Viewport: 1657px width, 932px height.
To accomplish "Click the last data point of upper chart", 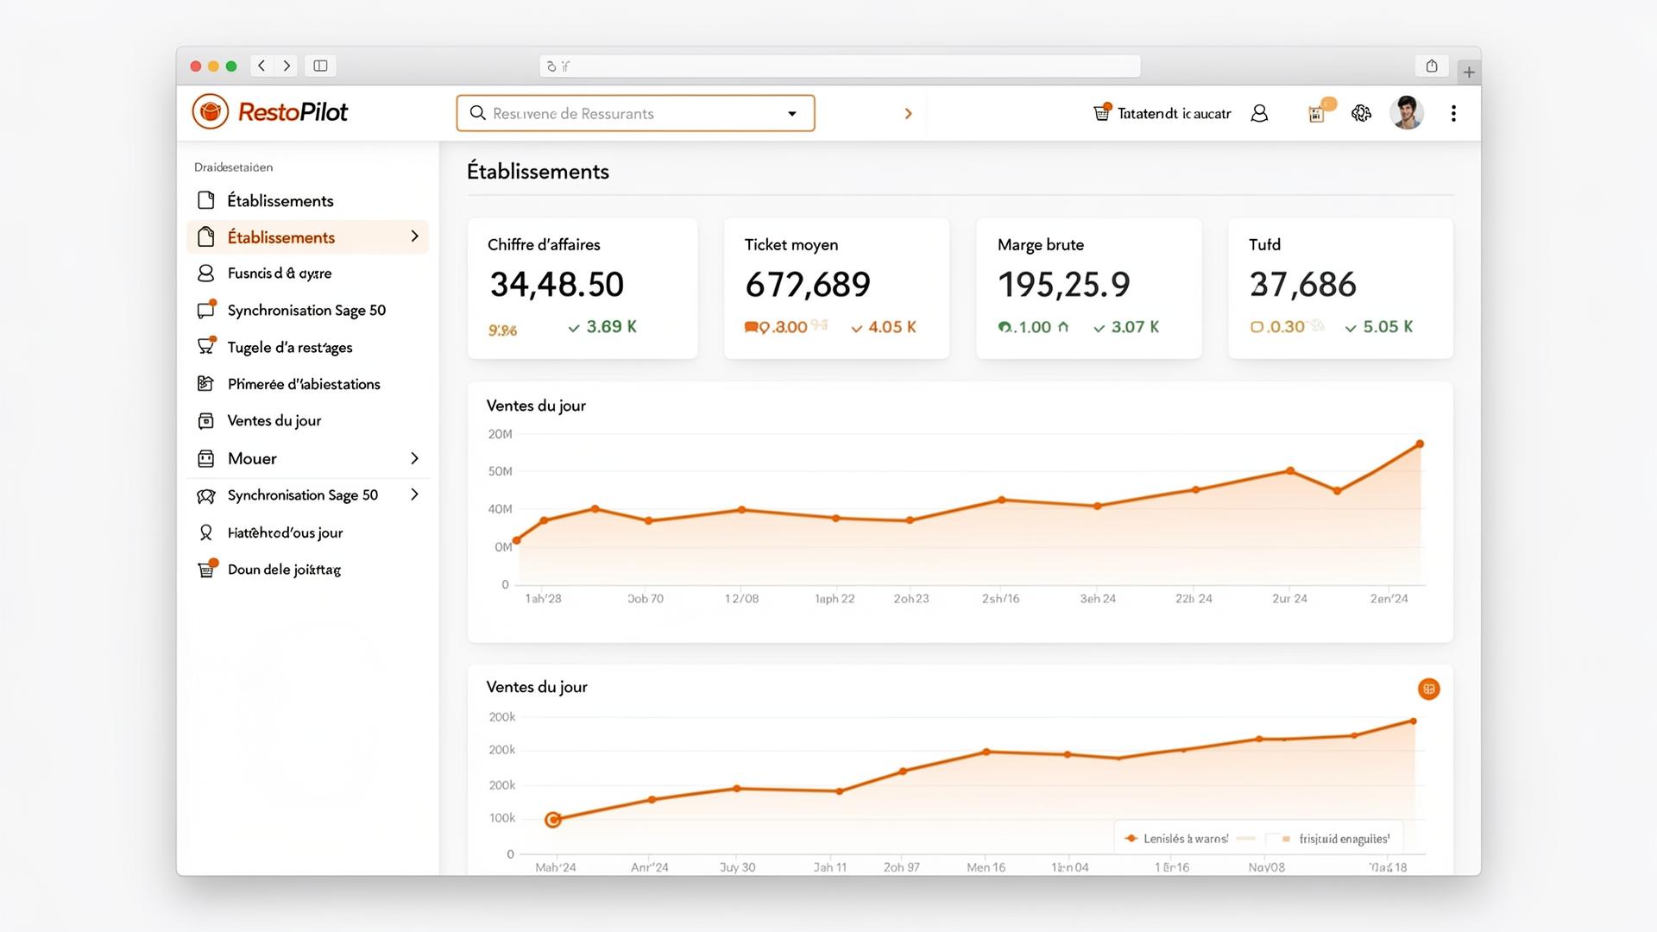I will pyautogui.click(x=1420, y=444).
